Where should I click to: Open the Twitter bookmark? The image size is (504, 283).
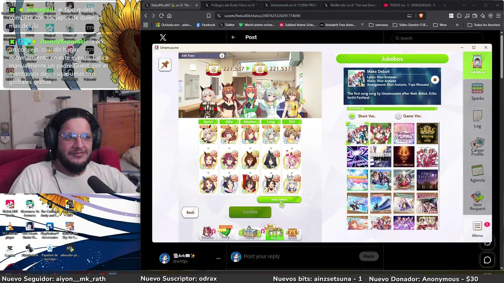click(x=227, y=25)
